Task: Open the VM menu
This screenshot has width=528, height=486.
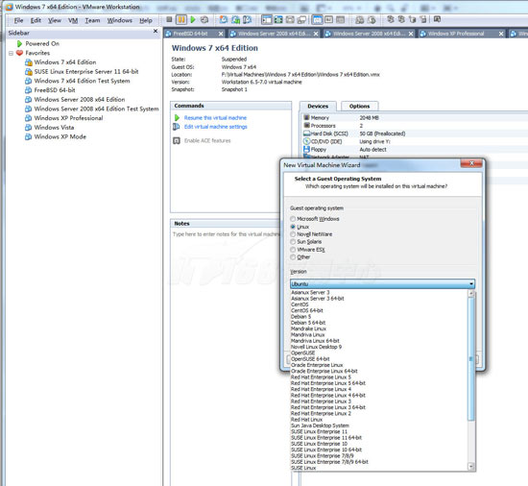Action: click(x=73, y=20)
